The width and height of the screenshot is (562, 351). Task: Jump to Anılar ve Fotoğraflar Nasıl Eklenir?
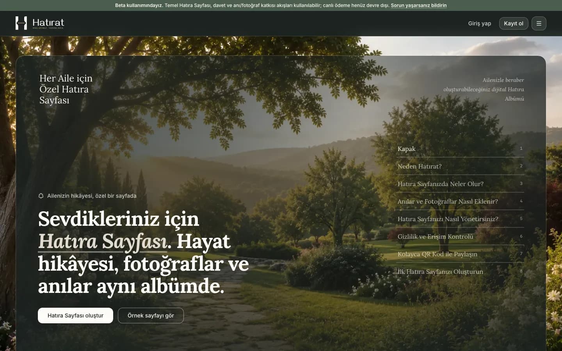460,201
